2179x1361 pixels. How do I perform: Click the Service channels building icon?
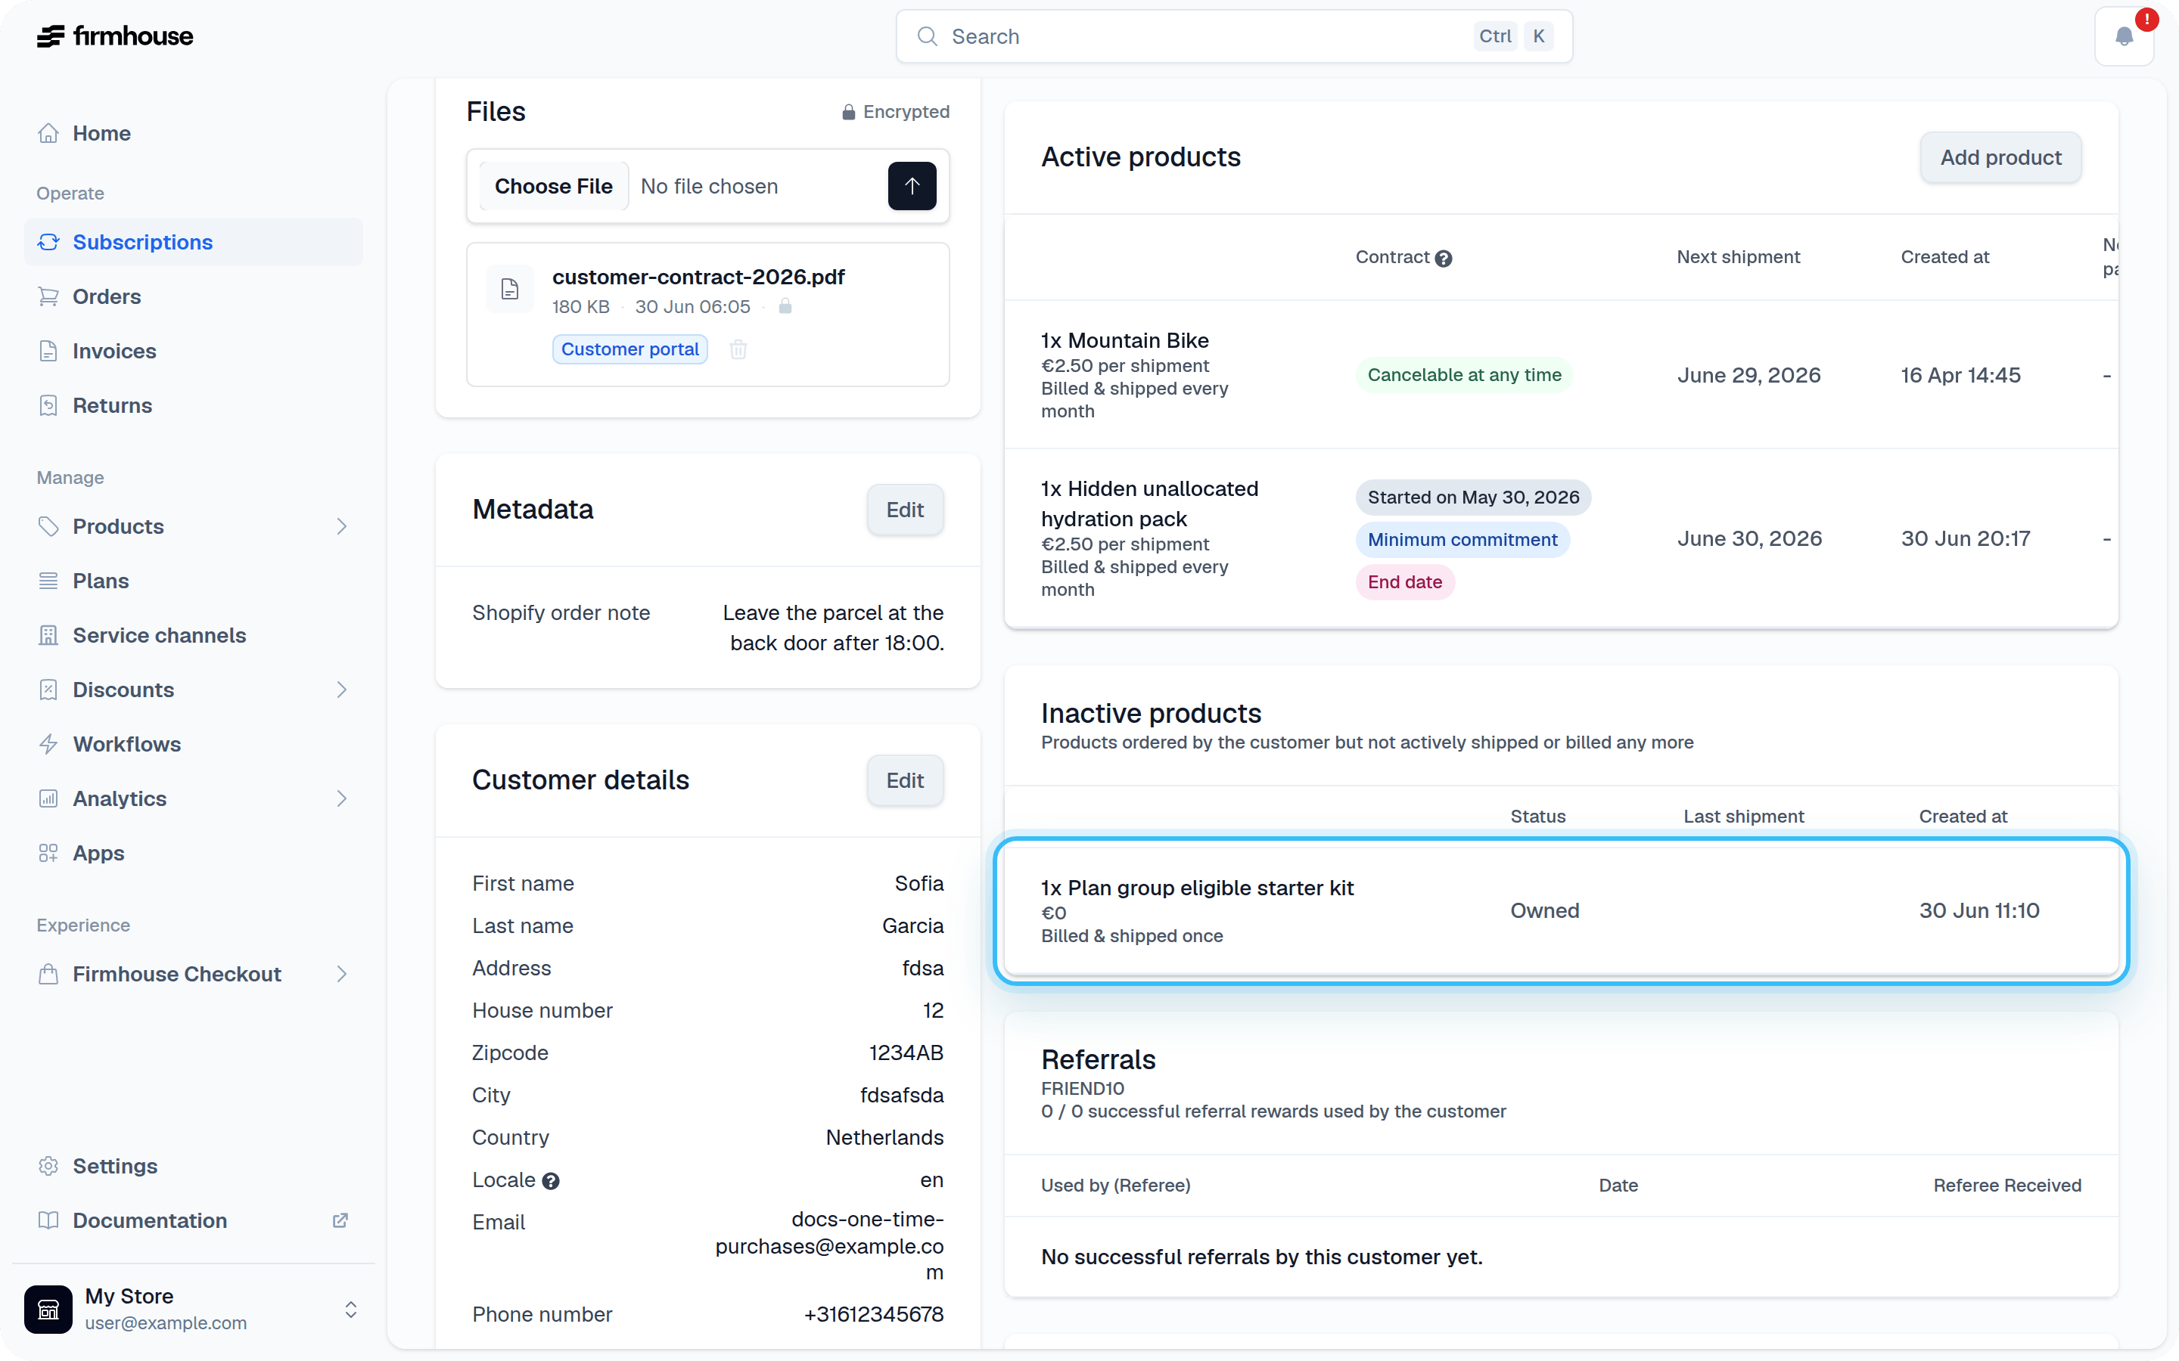click(x=48, y=635)
